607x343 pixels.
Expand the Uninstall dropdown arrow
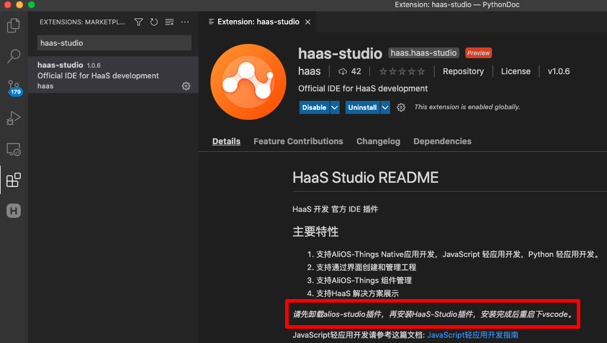pos(385,107)
